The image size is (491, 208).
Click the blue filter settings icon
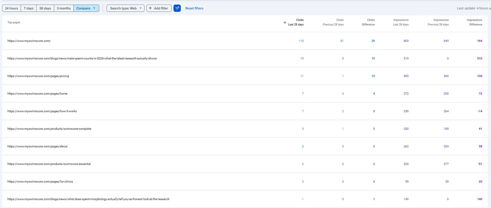pos(177,8)
